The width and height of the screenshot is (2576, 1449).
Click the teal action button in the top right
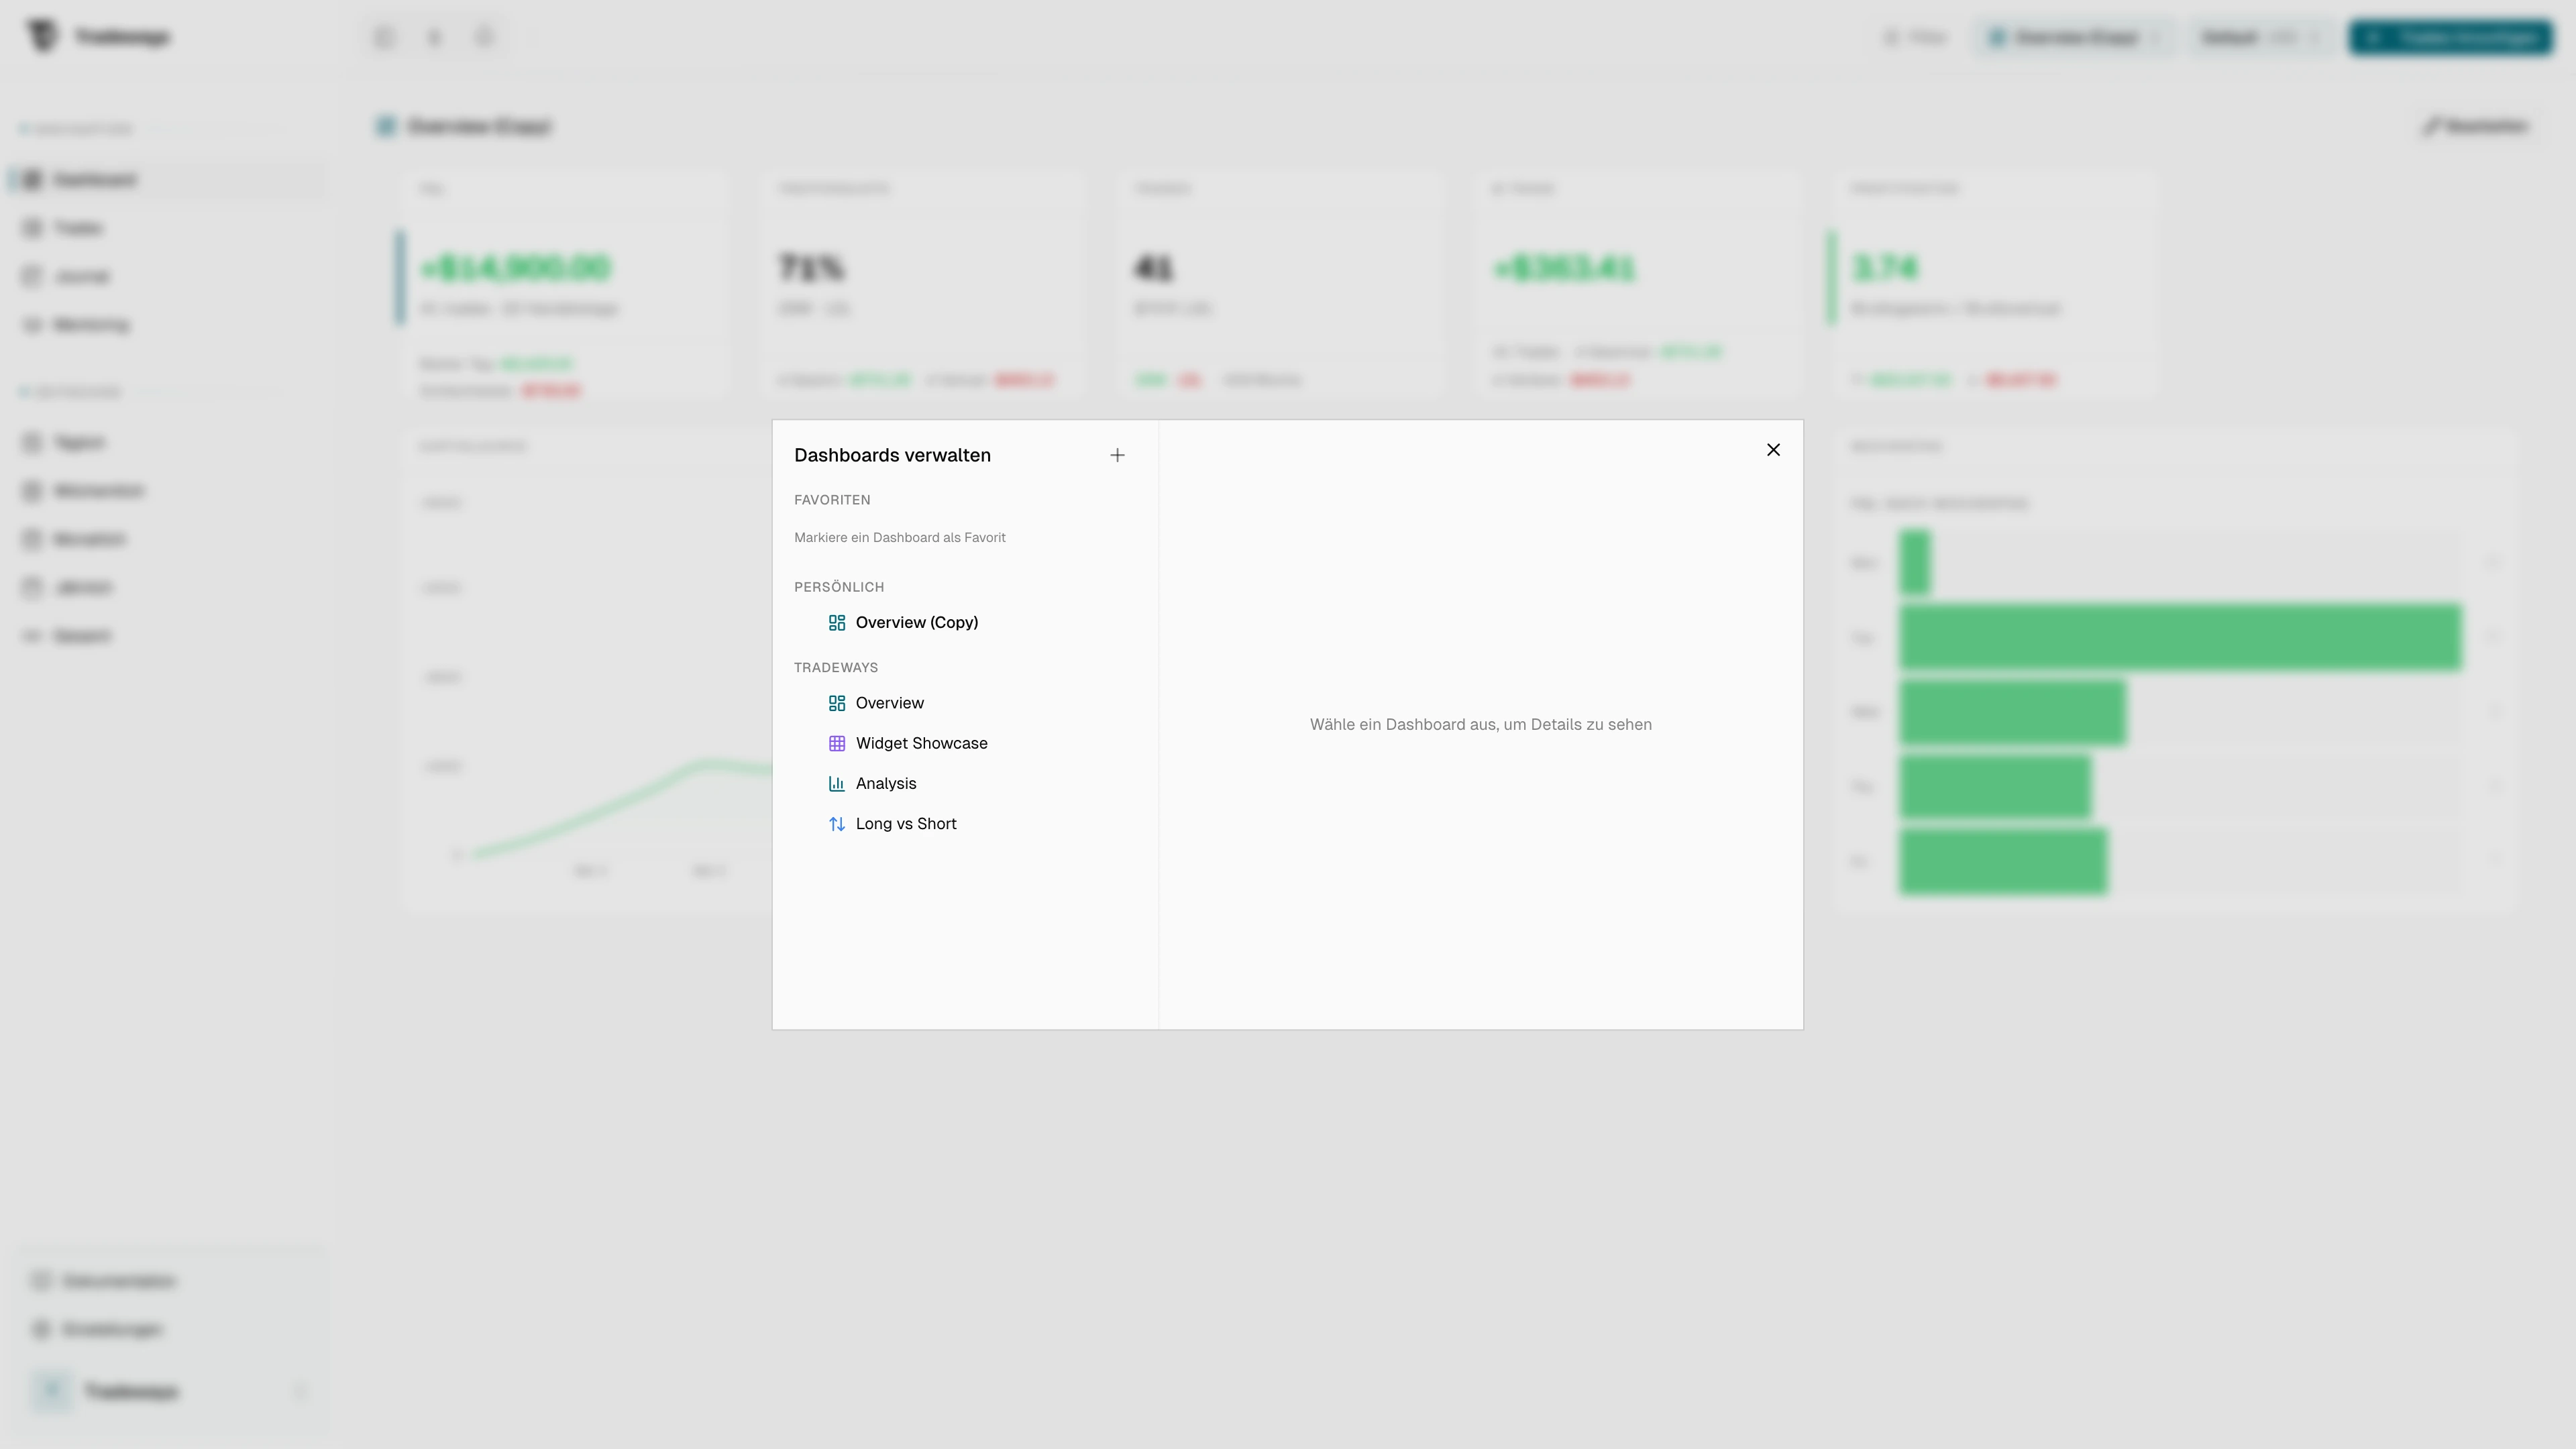[2451, 38]
